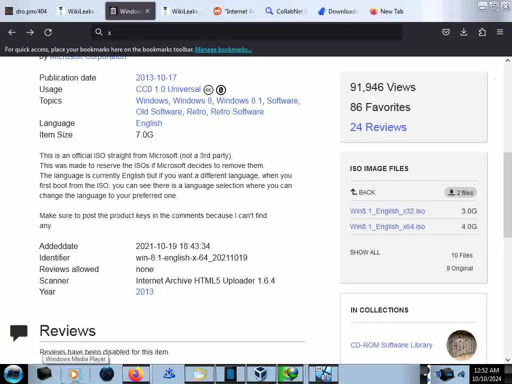Open the Windows 8.1 taskbar icon

[x=323, y=374]
